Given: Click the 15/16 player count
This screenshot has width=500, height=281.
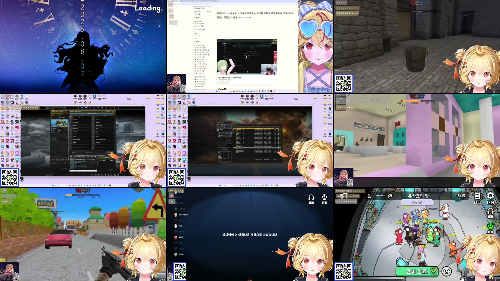Looking at the screenshot, I should click(460, 196).
